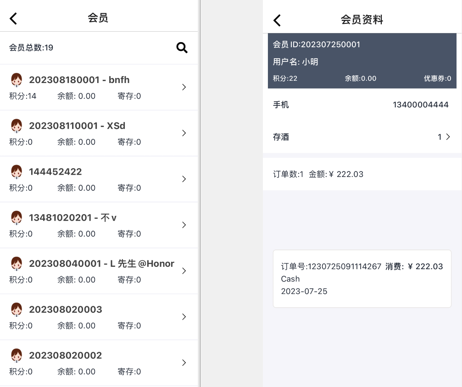Click avatar of member 202308180001 - bnfh

17,80
